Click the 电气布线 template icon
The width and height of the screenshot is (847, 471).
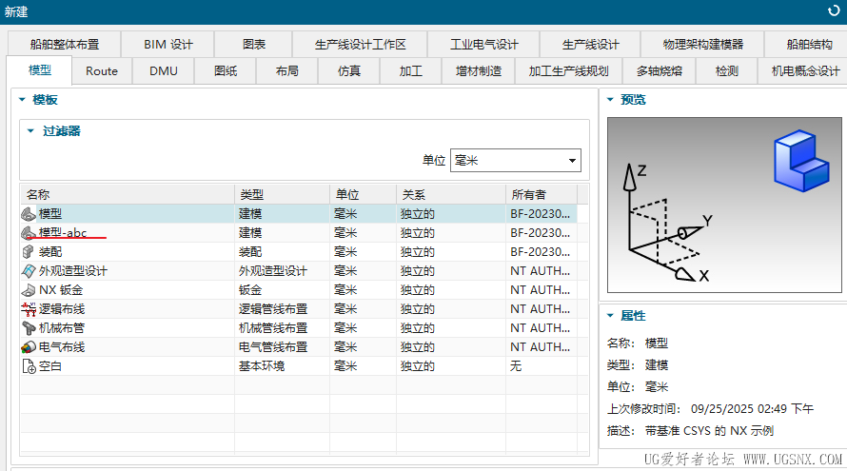pos(29,347)
